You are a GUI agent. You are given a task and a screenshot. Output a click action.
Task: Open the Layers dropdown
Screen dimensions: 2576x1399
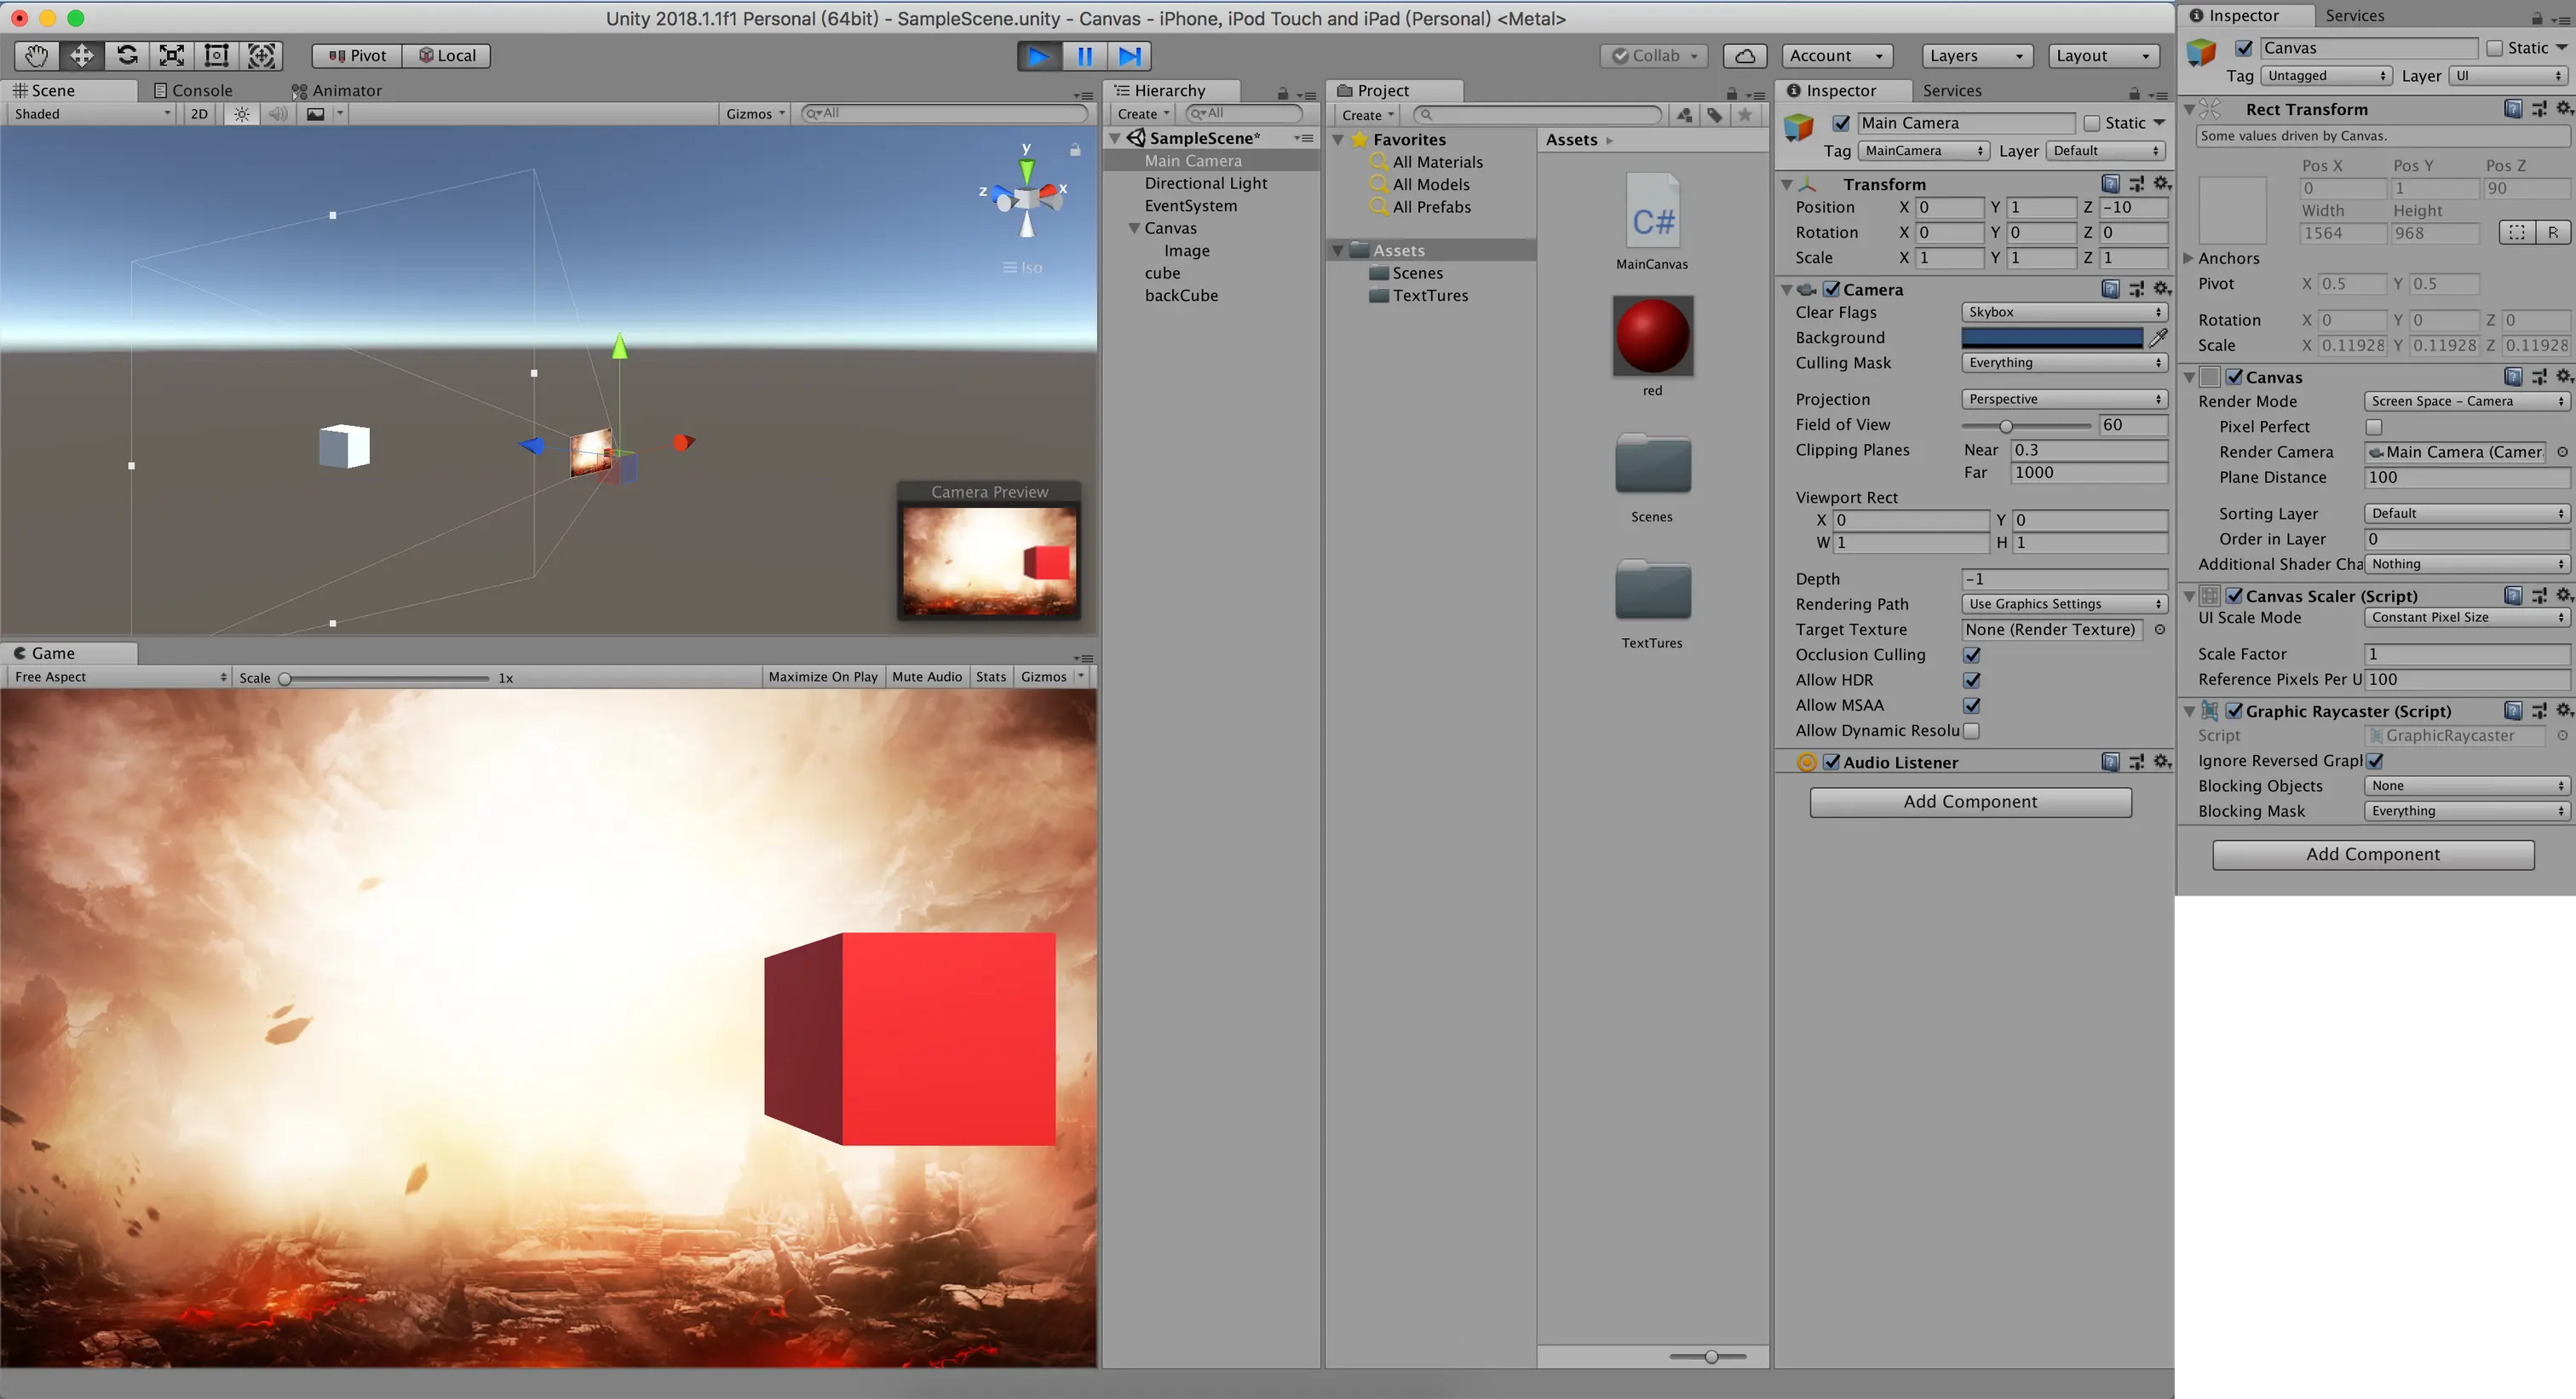pos(1976,56)
